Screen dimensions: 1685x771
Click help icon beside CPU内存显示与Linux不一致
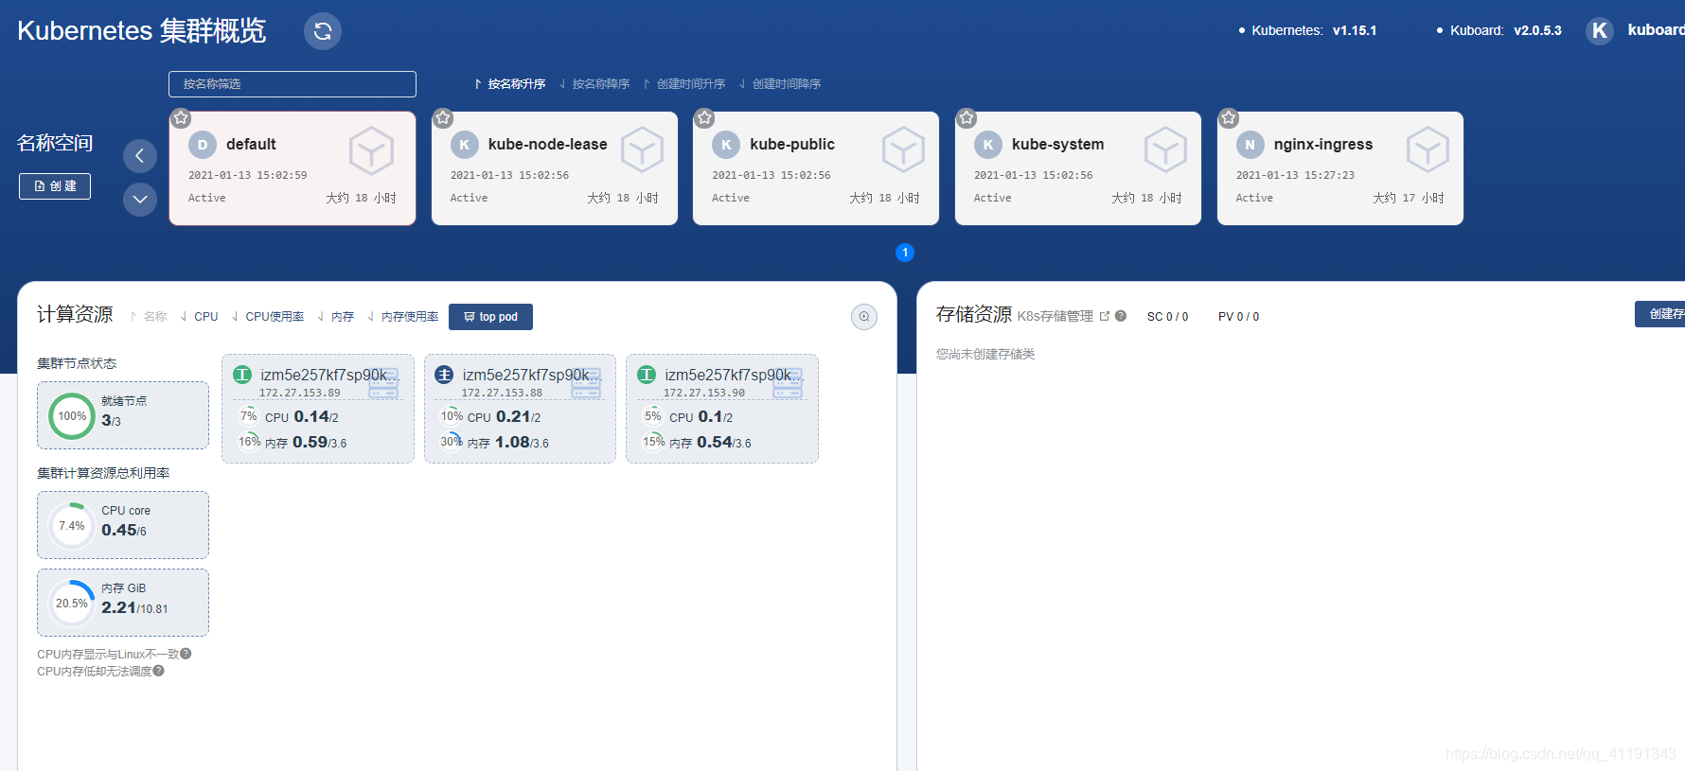(x=186, y=654)
